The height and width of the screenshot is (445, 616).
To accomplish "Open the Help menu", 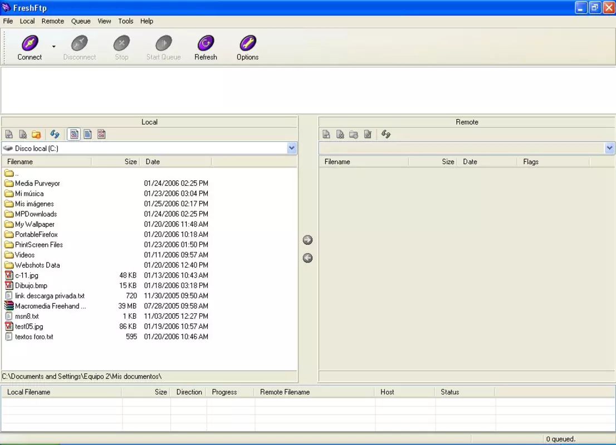I will pyautogui.click(x=146, y=21).
